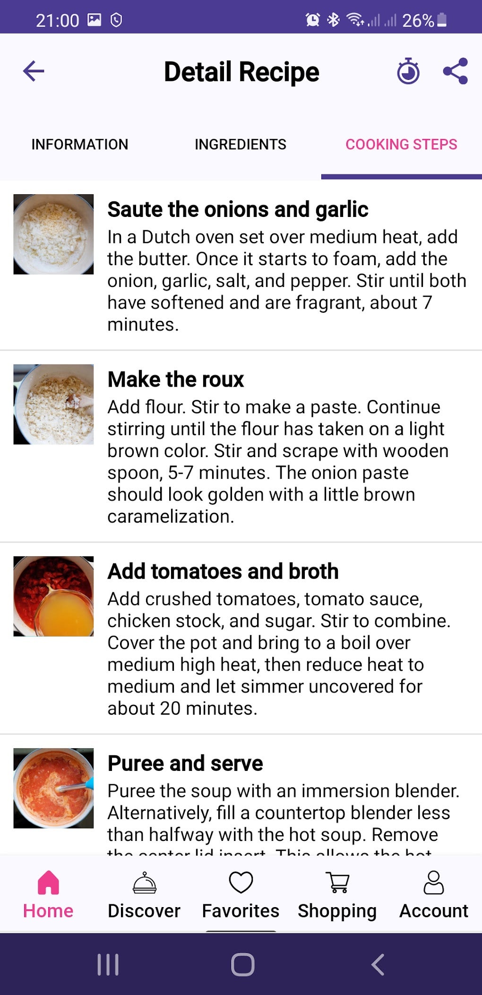The height and width of the screenshot is (995, 482).
Task: Select the Cooking Steps tab
Action: [x=401, y=144]
